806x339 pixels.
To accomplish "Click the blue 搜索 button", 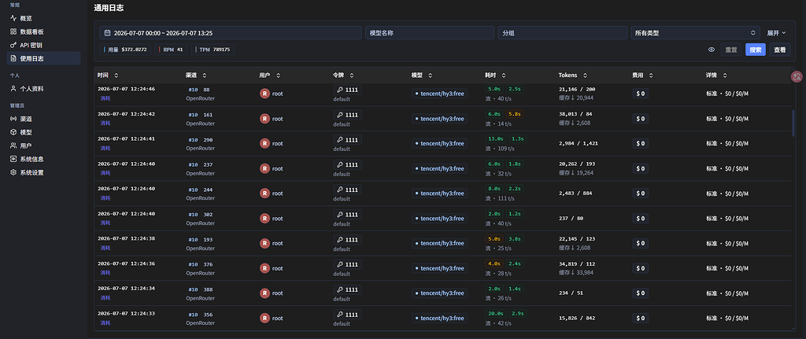I will 756,50.
